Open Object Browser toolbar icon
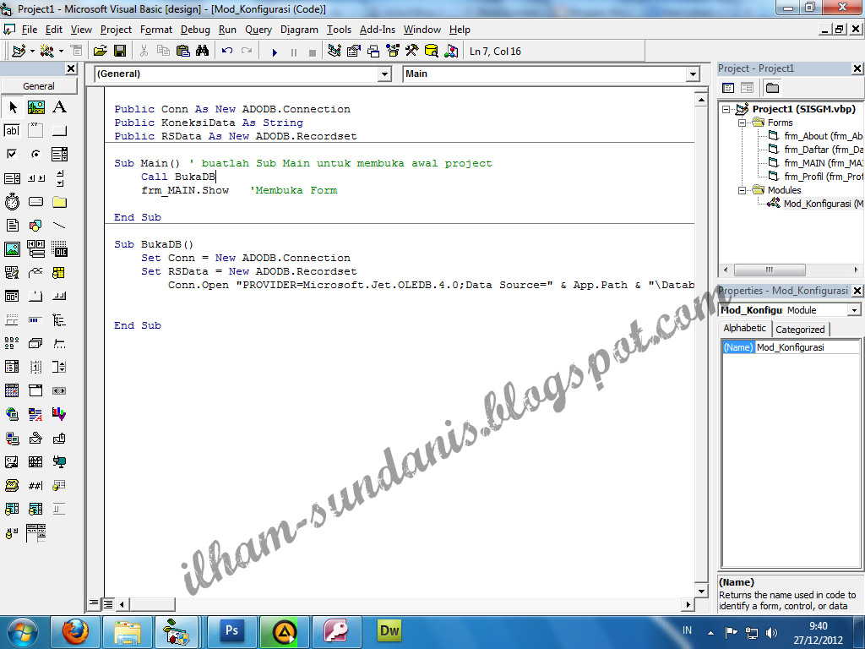 tap(393, 52)
